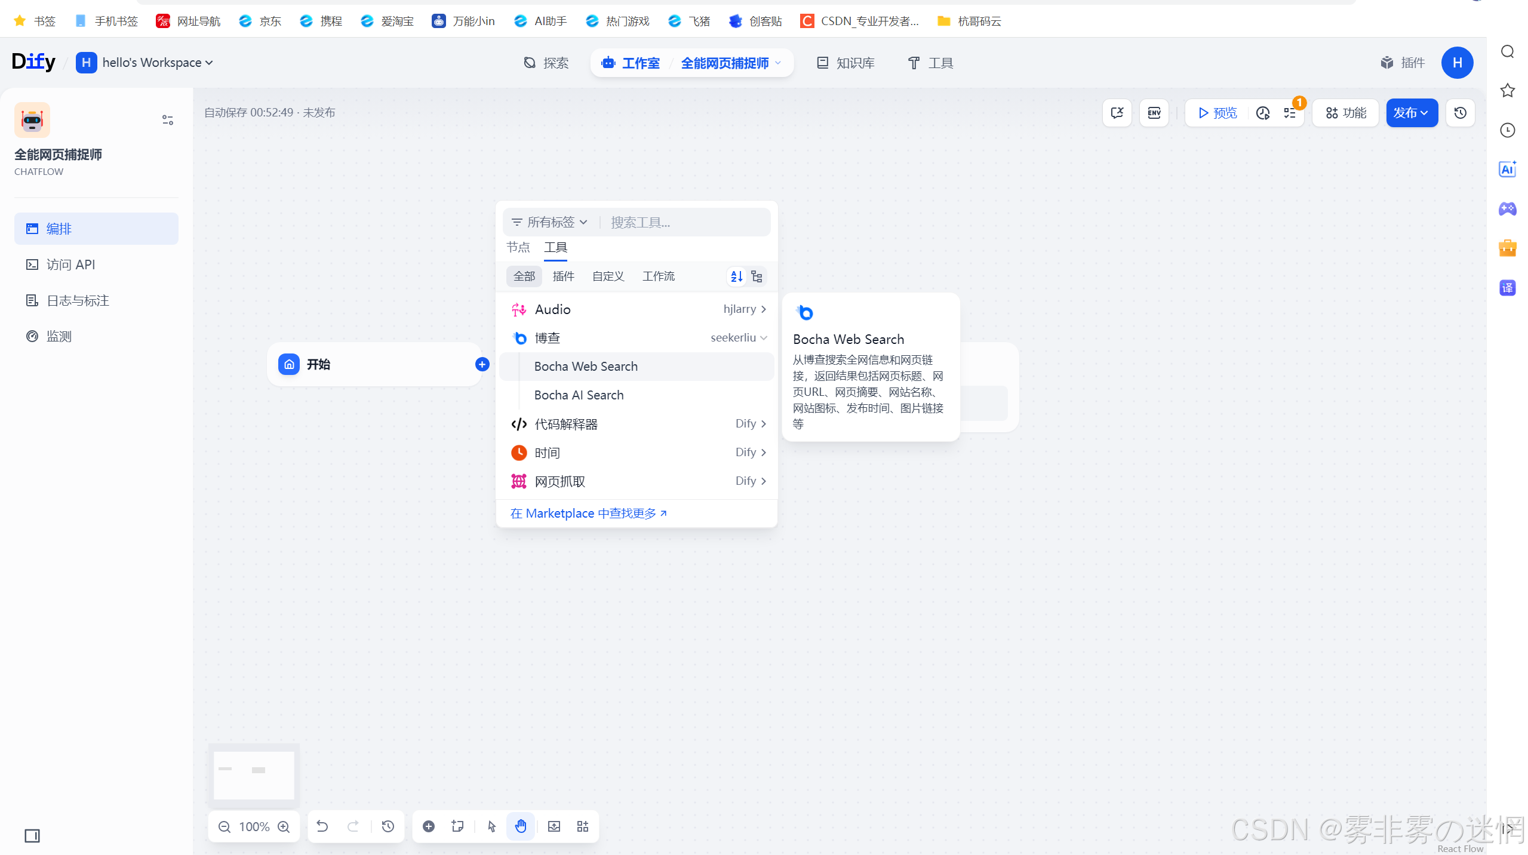Switch to the 节点 tab

pos(518,247)
